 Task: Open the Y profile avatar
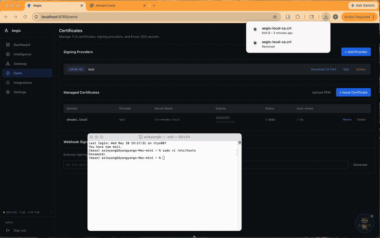pos(335,17)
